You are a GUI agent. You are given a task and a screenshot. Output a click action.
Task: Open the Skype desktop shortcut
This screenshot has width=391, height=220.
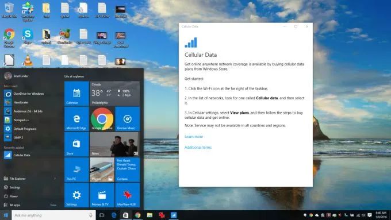click(28, 36)
